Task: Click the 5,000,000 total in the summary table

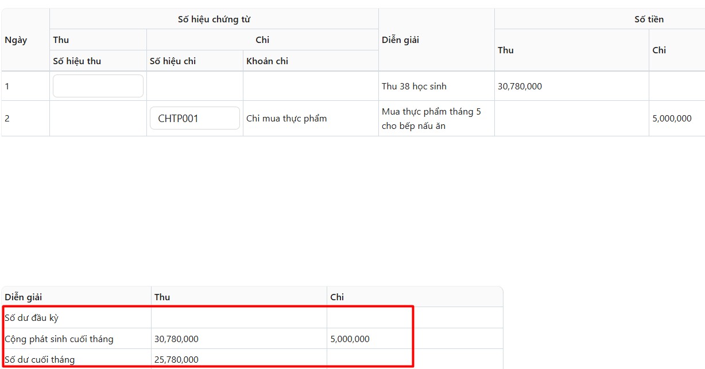Action: (350, 339)
